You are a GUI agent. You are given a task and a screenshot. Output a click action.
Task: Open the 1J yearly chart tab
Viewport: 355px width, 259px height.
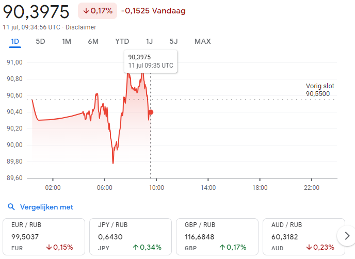click(149, 41)
